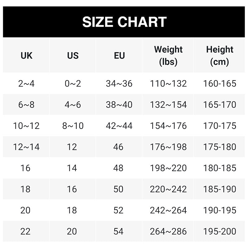Click the Weight (lbs) column header
The height and width of the screenshot is (248, 248).
pos(168,55)
